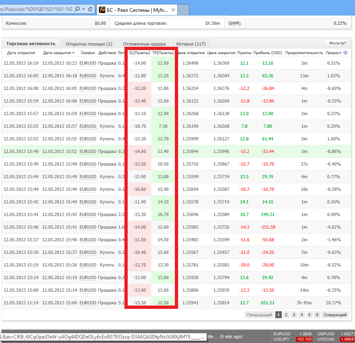Select pips value -20.0
Viewport: 355px width, 343px height.
coord(244,265)
